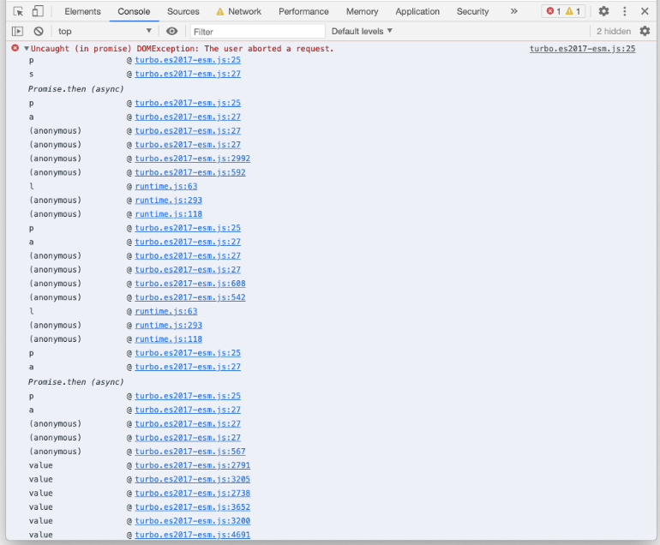Show the console sidebar
660x545 pixels.
(x=17, y=31)
